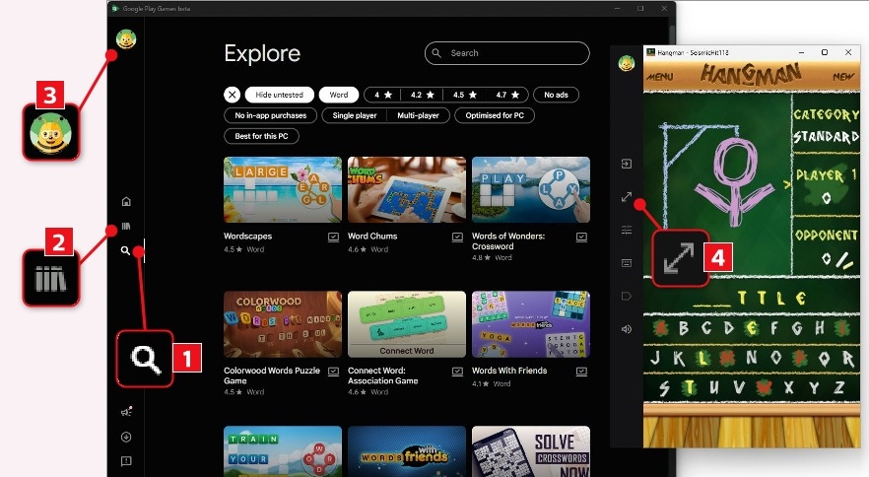The height and width of the screenshot is (477, 869).
Task: Select the 4.5 star rating filter
Action: [x=465, y=95]
